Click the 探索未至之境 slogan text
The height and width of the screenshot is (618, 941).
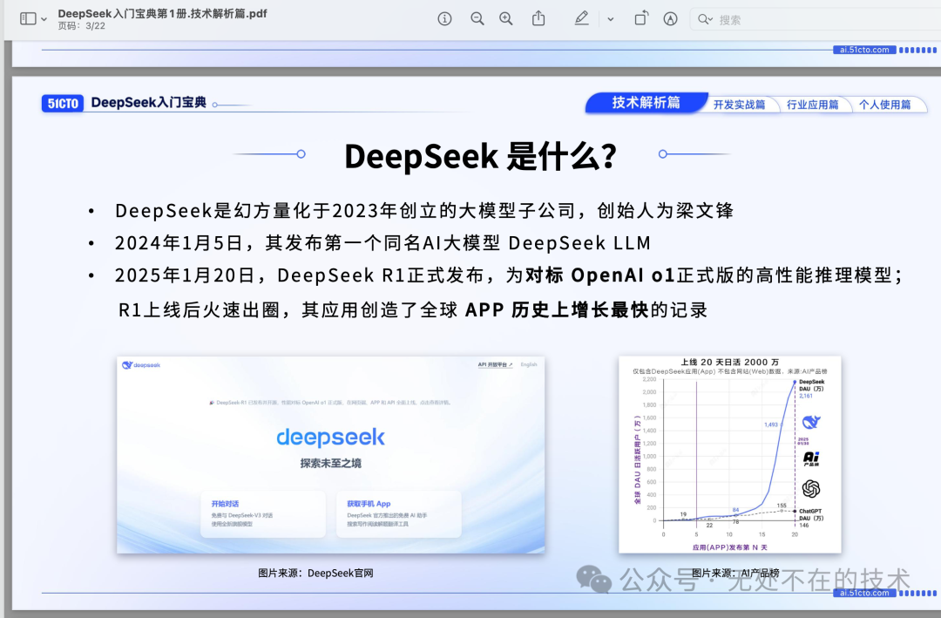coord(331,463)
